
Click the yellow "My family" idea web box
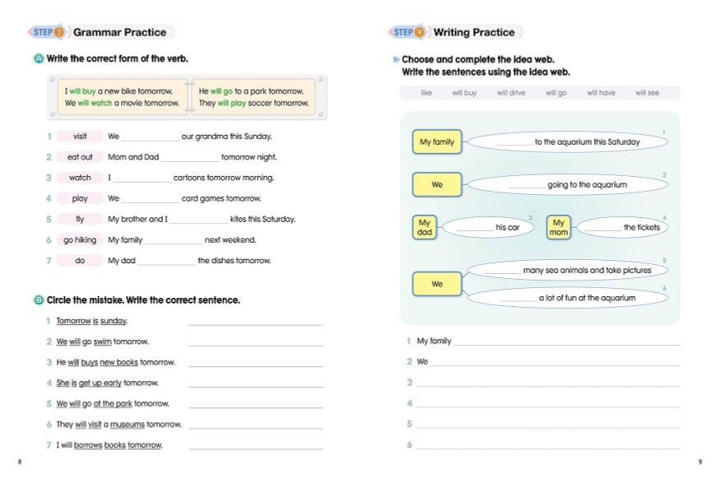point(437,142)
